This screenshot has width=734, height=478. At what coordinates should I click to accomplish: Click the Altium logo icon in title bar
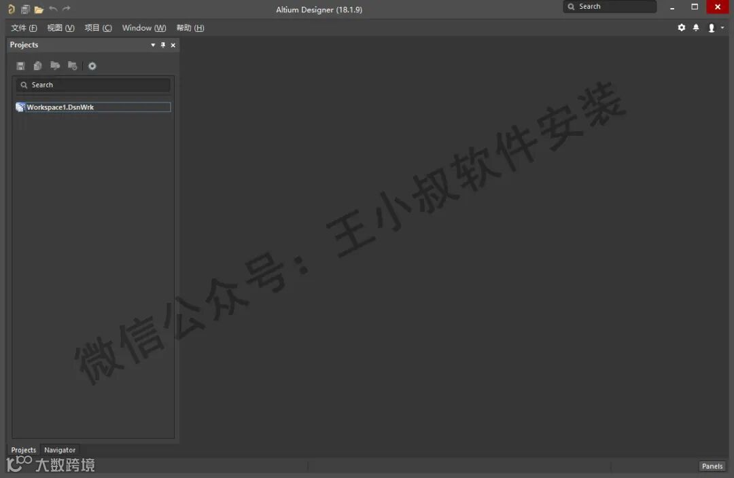click(12, 9)
